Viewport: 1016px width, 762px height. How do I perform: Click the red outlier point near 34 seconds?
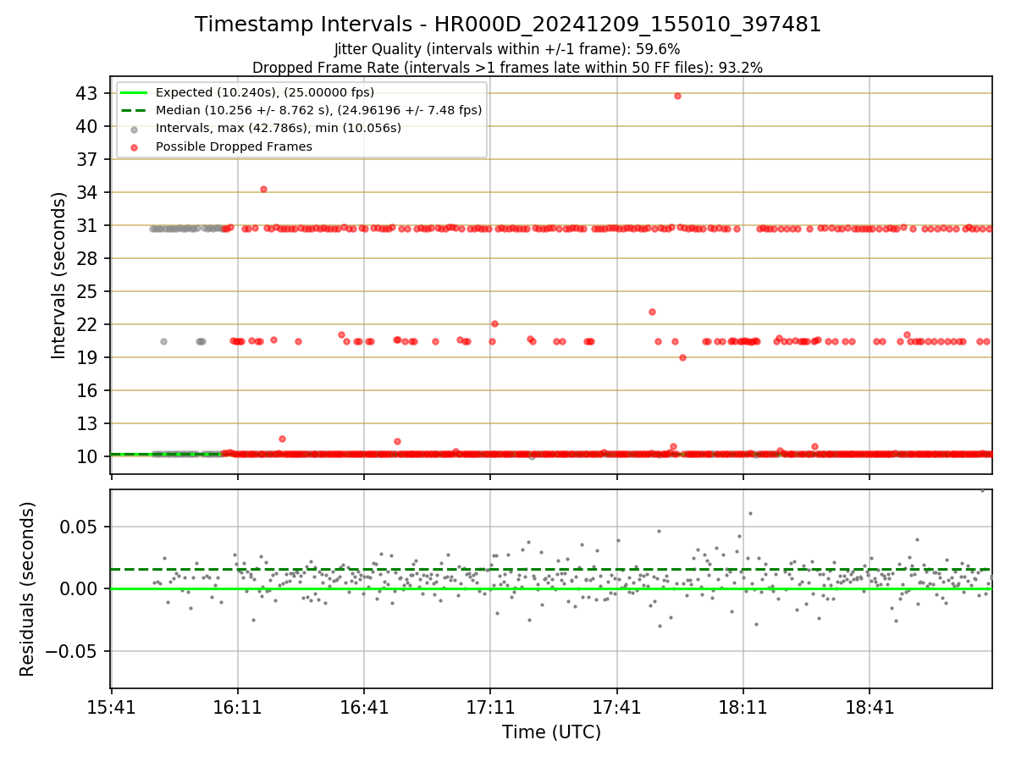coord(263,189)
